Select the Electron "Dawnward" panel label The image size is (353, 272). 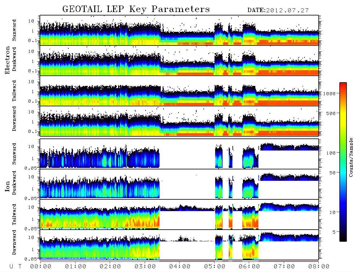point(14,119)
